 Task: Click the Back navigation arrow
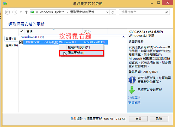(7, 12)
